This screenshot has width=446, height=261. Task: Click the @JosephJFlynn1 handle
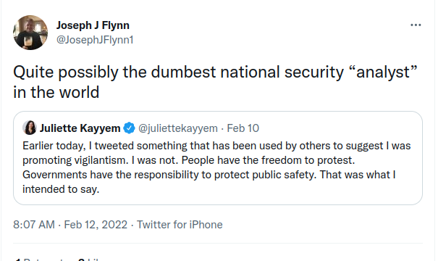(x=95, y=40)
